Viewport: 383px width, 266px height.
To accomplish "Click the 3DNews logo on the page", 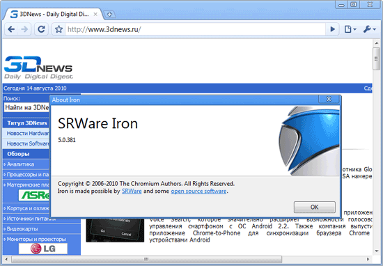I will click(38, 68).
